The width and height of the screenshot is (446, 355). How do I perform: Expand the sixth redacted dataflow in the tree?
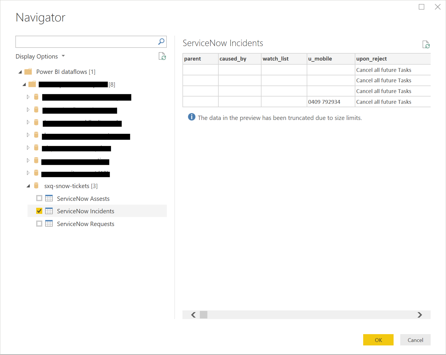pyautogui.click(x=28, y=160)
